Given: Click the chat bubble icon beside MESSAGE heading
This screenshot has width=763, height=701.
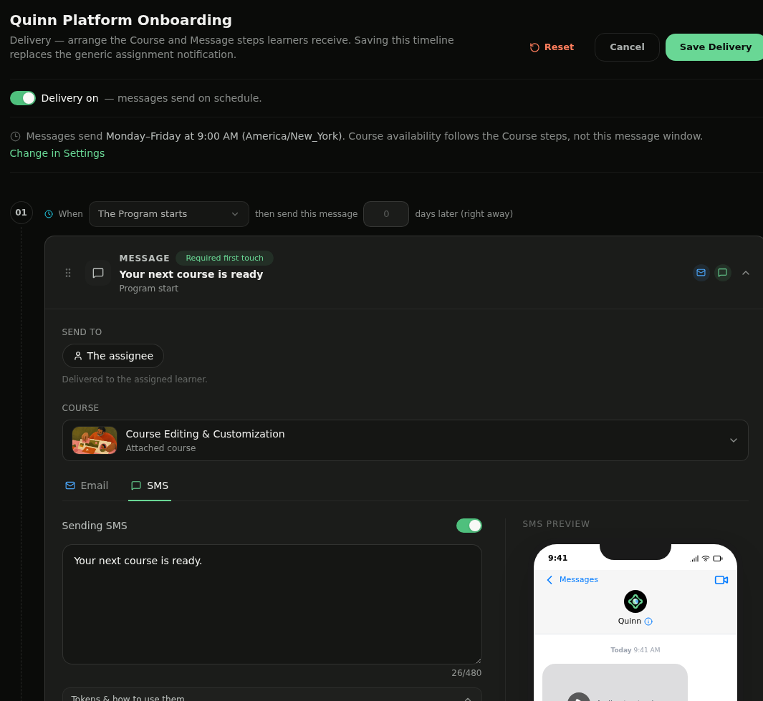Looking at the screenshot, I should [98, 273].
